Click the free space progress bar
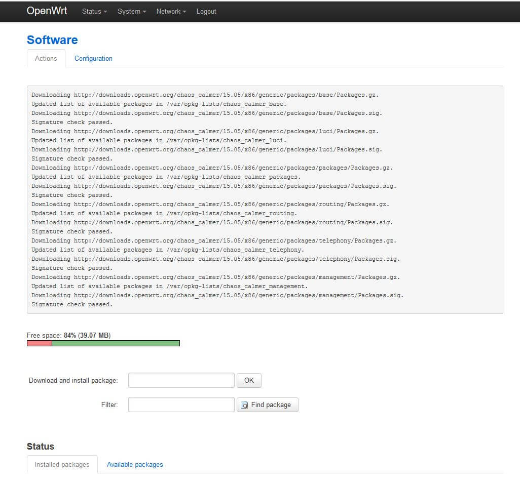 pyautogui.click(x=103, y=343)
